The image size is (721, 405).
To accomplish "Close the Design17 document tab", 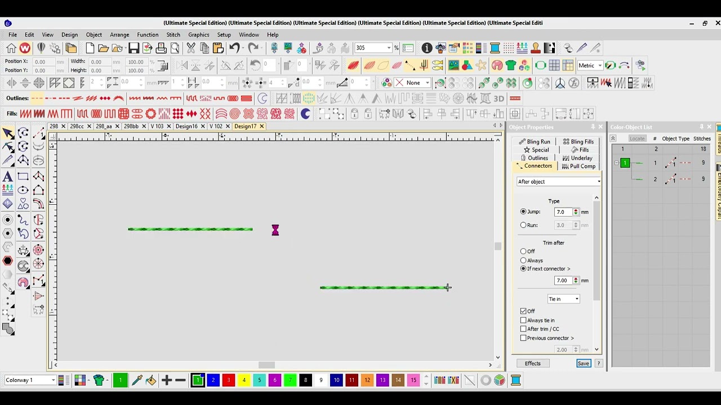I will click(262, 127).
